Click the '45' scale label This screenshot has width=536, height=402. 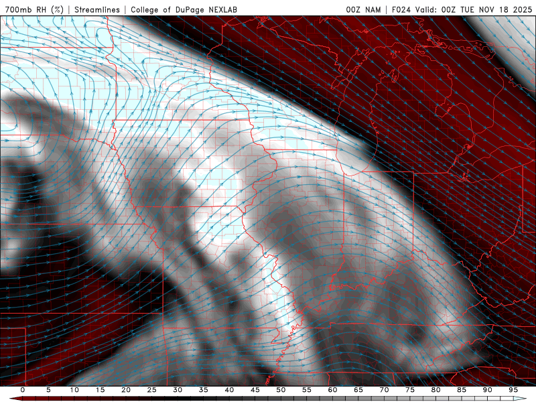[x=255, y=390]
